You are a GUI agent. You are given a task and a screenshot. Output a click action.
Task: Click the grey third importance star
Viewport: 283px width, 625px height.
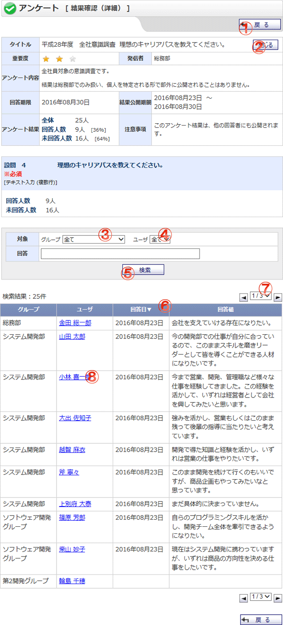[72, 59]
